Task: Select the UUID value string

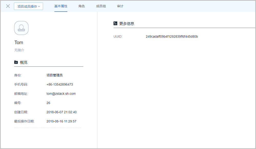Action: click(x=172, y=36)
